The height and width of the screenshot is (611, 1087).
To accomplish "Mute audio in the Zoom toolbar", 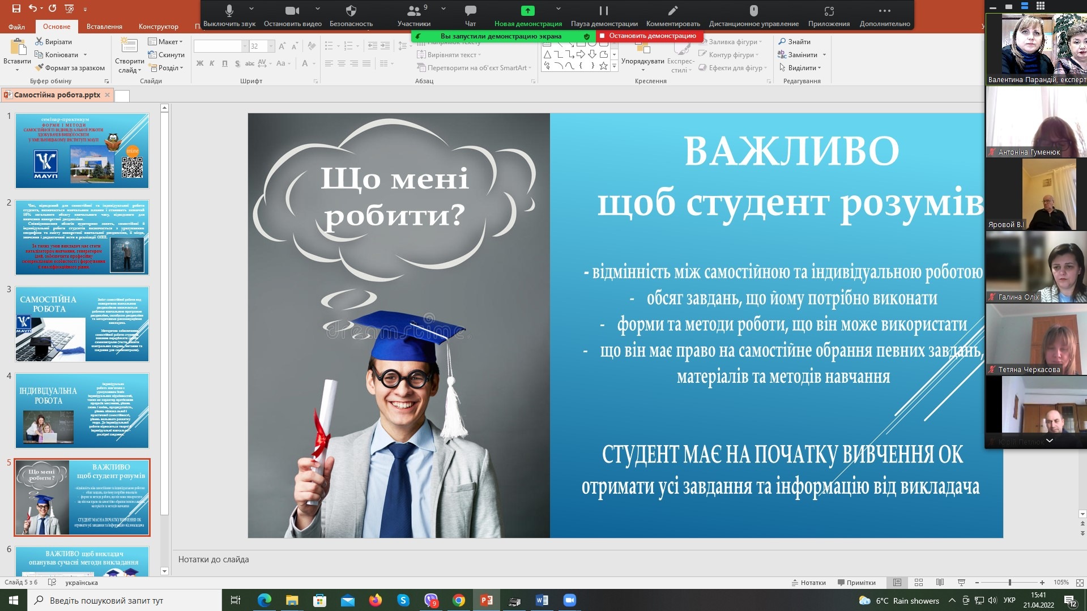I will tap(229, 11).
